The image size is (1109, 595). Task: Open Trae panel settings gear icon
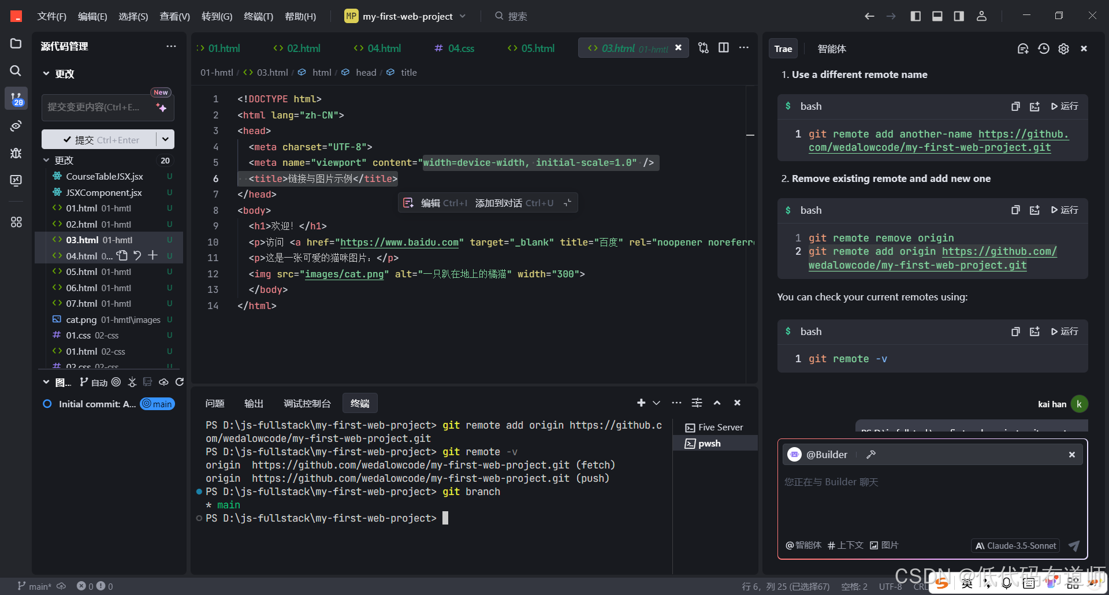tap(1063, 49)
